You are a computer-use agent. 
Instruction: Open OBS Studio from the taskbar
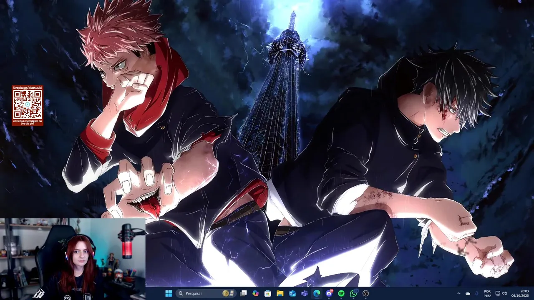tap(366, 293)
